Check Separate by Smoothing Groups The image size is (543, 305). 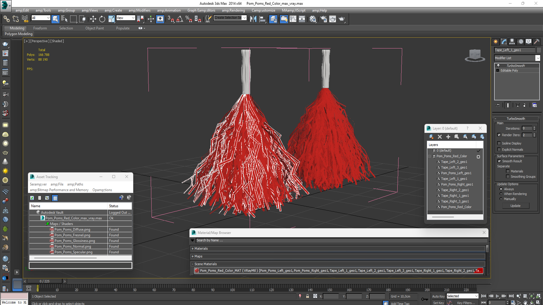[508, 177]
